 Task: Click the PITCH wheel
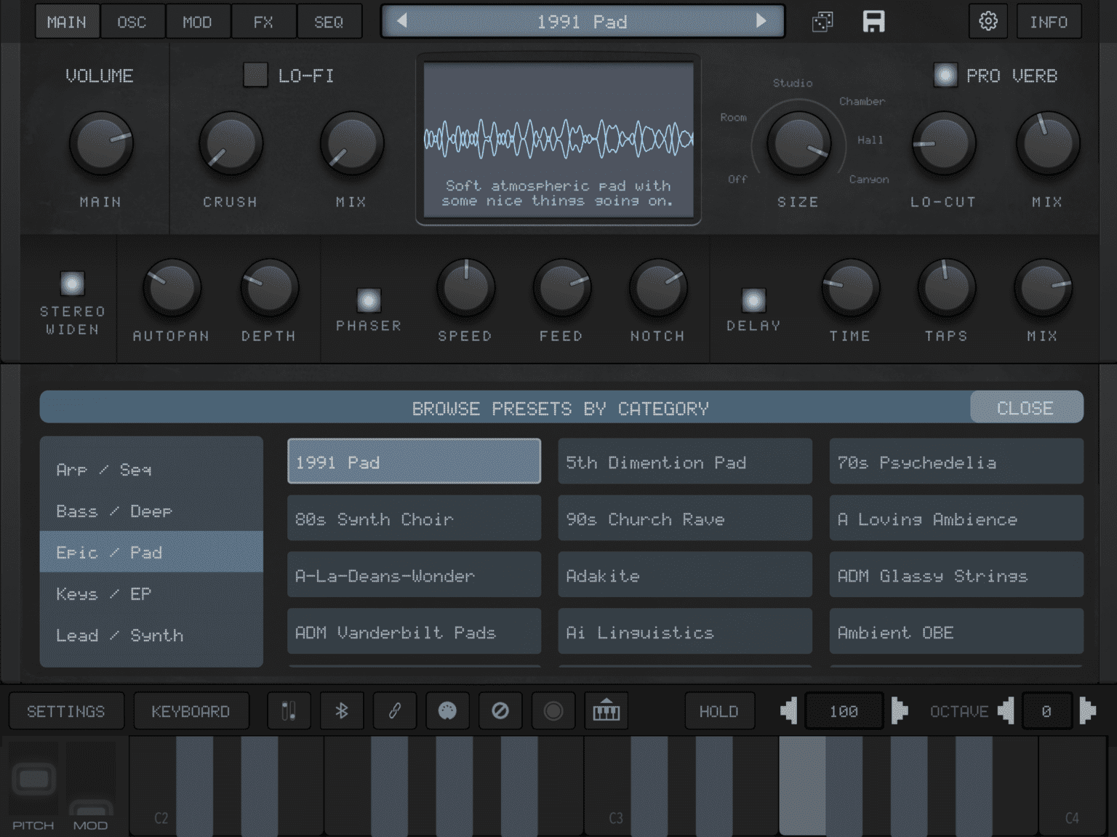33,780
